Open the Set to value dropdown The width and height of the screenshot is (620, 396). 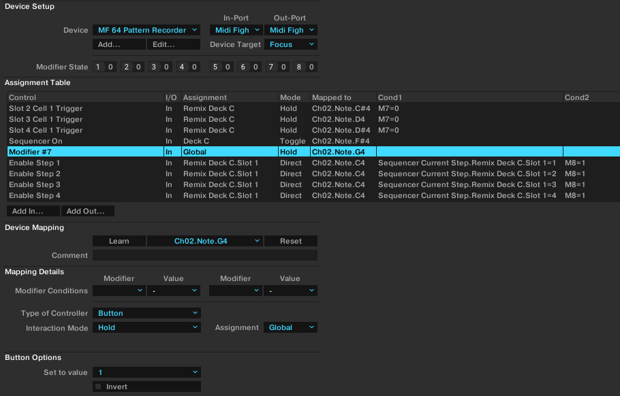tap(146, 372)
